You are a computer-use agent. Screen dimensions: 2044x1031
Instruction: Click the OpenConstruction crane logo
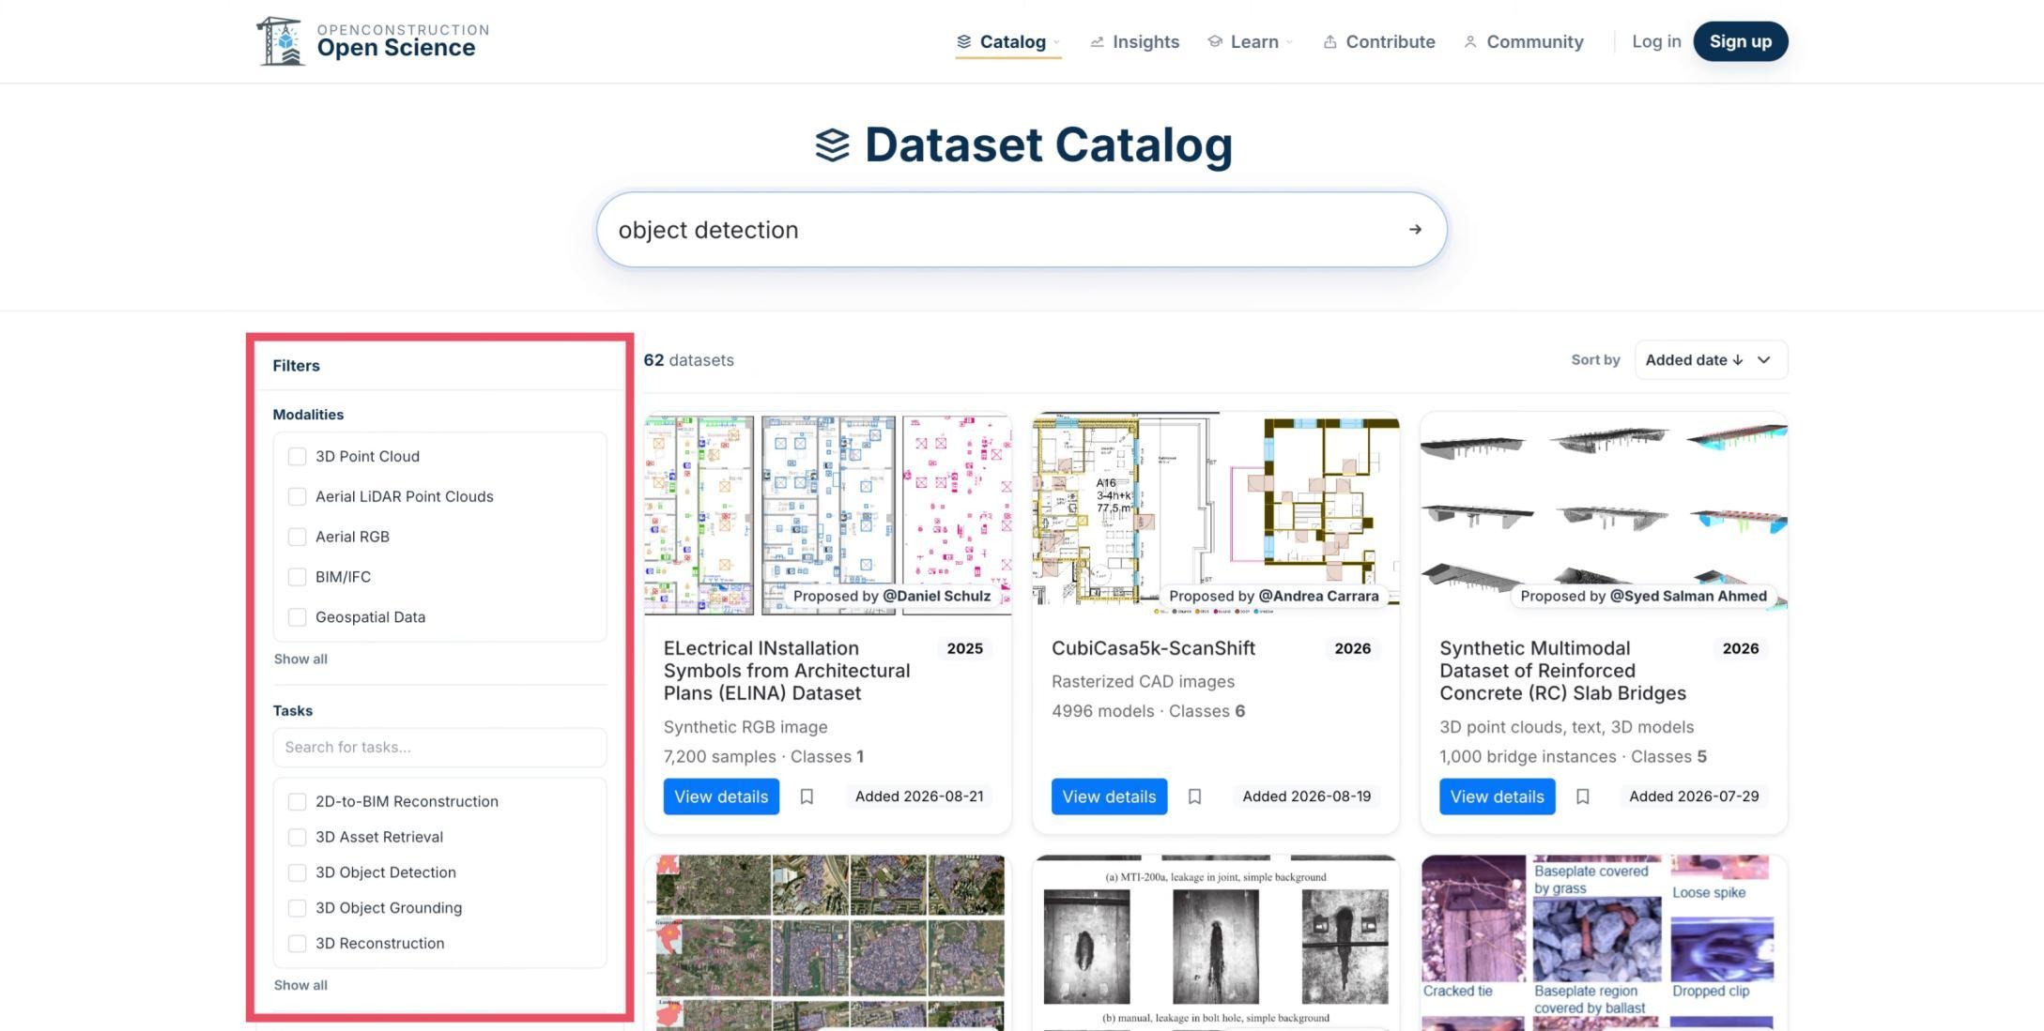(x=280, y=41)
